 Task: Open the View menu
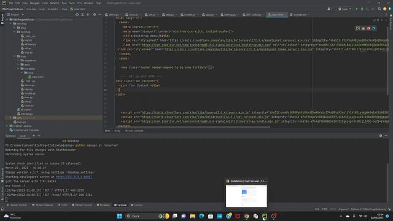click(25, 3)
